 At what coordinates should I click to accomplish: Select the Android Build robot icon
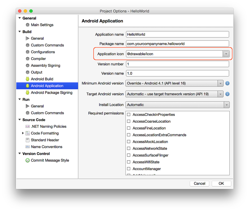(x=27, y=79)
